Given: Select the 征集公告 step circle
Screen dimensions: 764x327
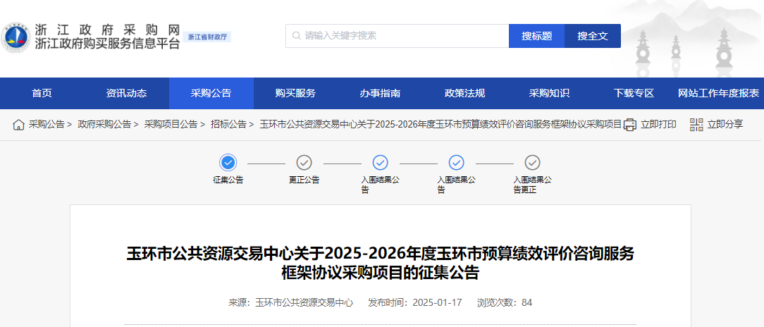Looking at the screenshot, I should (x=228, y=163).
